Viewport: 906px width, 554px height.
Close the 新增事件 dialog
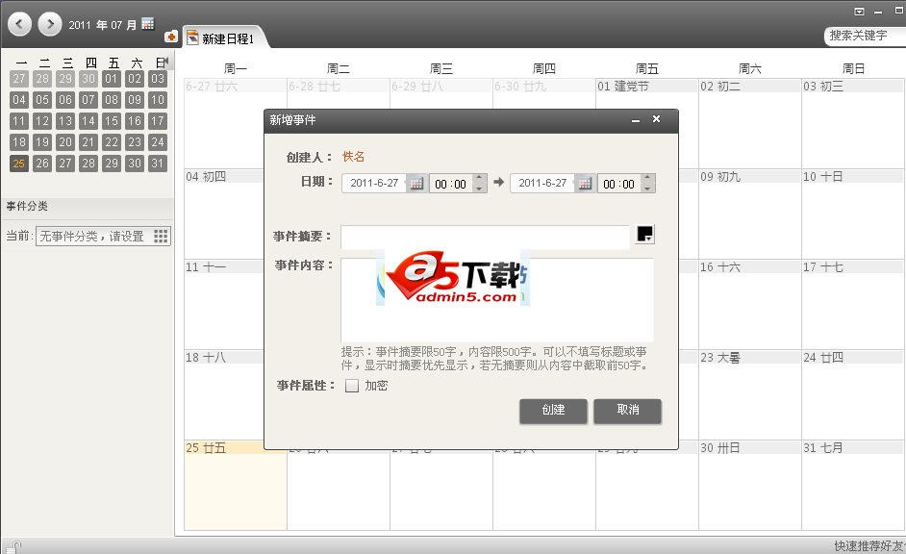coord(656,119)
